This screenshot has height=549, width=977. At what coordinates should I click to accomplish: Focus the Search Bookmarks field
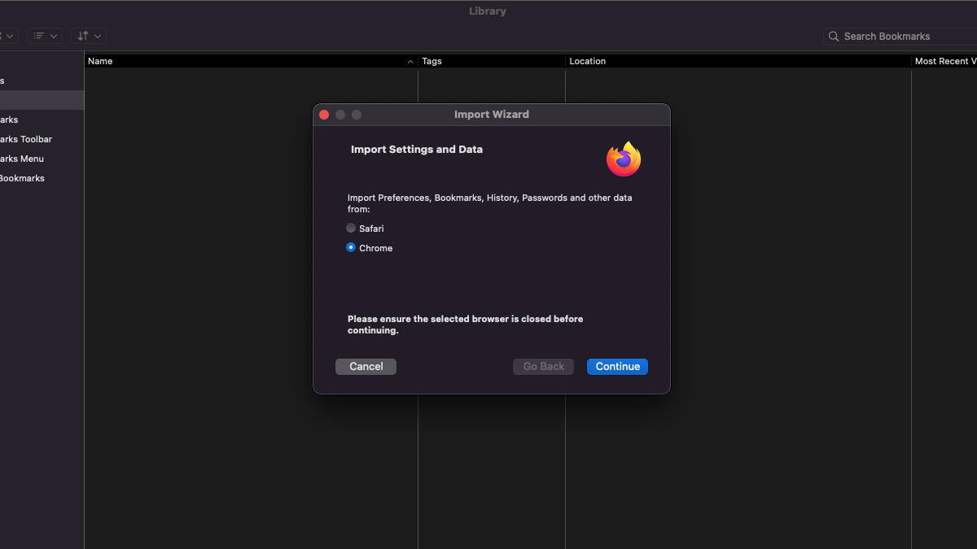click(x=900, y=36)
